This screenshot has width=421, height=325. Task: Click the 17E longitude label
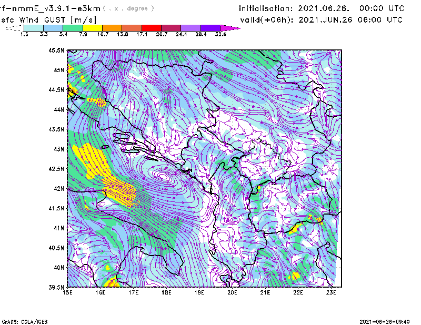click(134, 292)
